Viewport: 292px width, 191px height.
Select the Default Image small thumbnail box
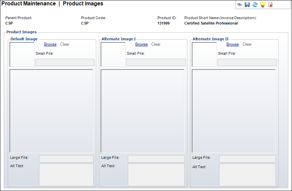pyautogui.click(x=22, y=54)
